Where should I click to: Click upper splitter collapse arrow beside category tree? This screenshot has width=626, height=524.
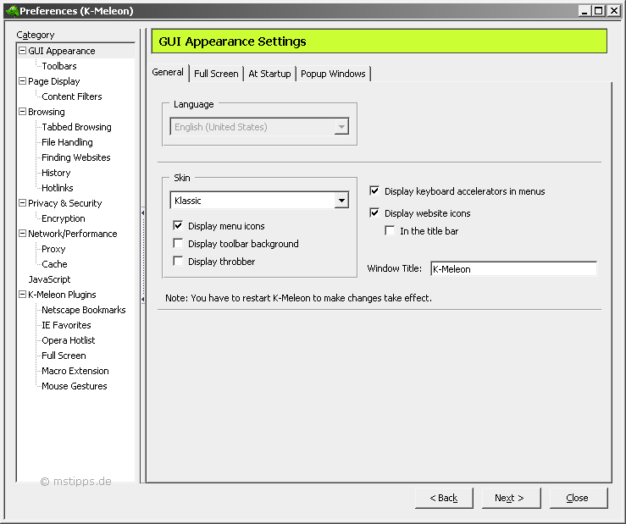coord(142,213)
